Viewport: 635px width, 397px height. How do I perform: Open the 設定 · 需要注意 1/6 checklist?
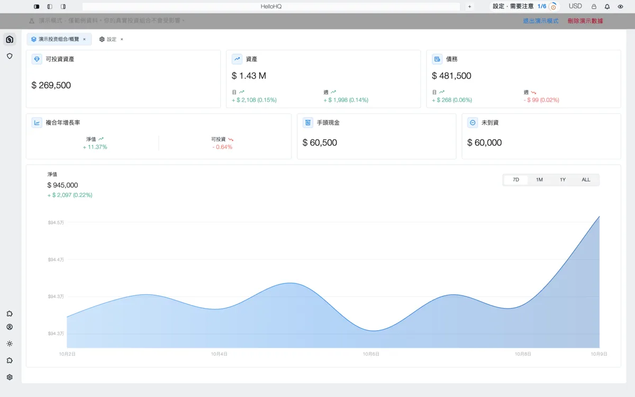(524, 6)
